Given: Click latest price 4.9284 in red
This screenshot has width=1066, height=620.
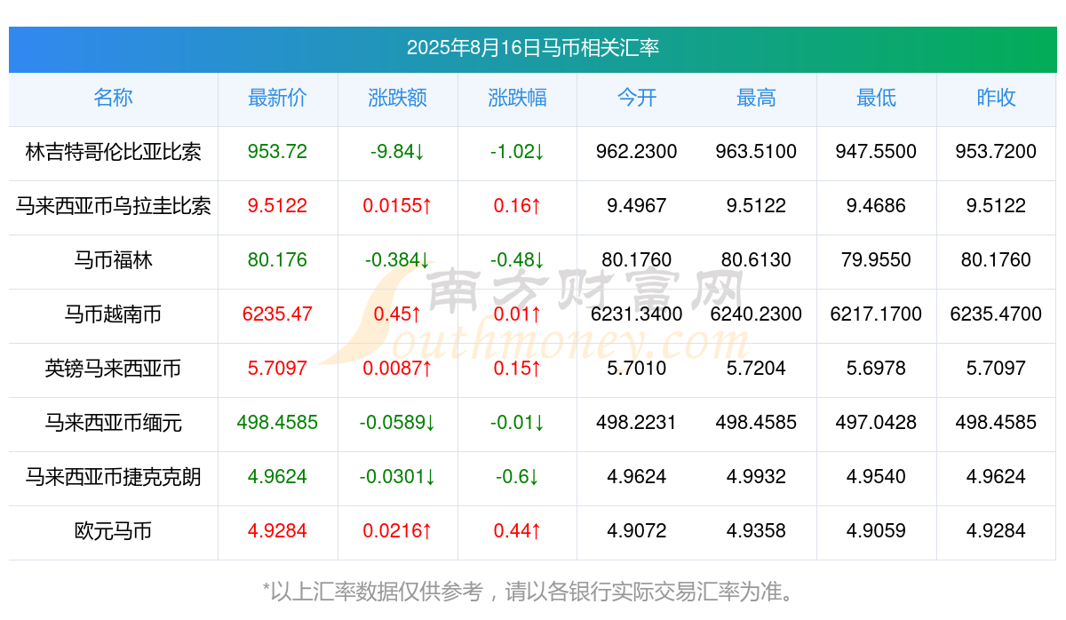Looking at the screenshot, I should [x=278, y=531].
